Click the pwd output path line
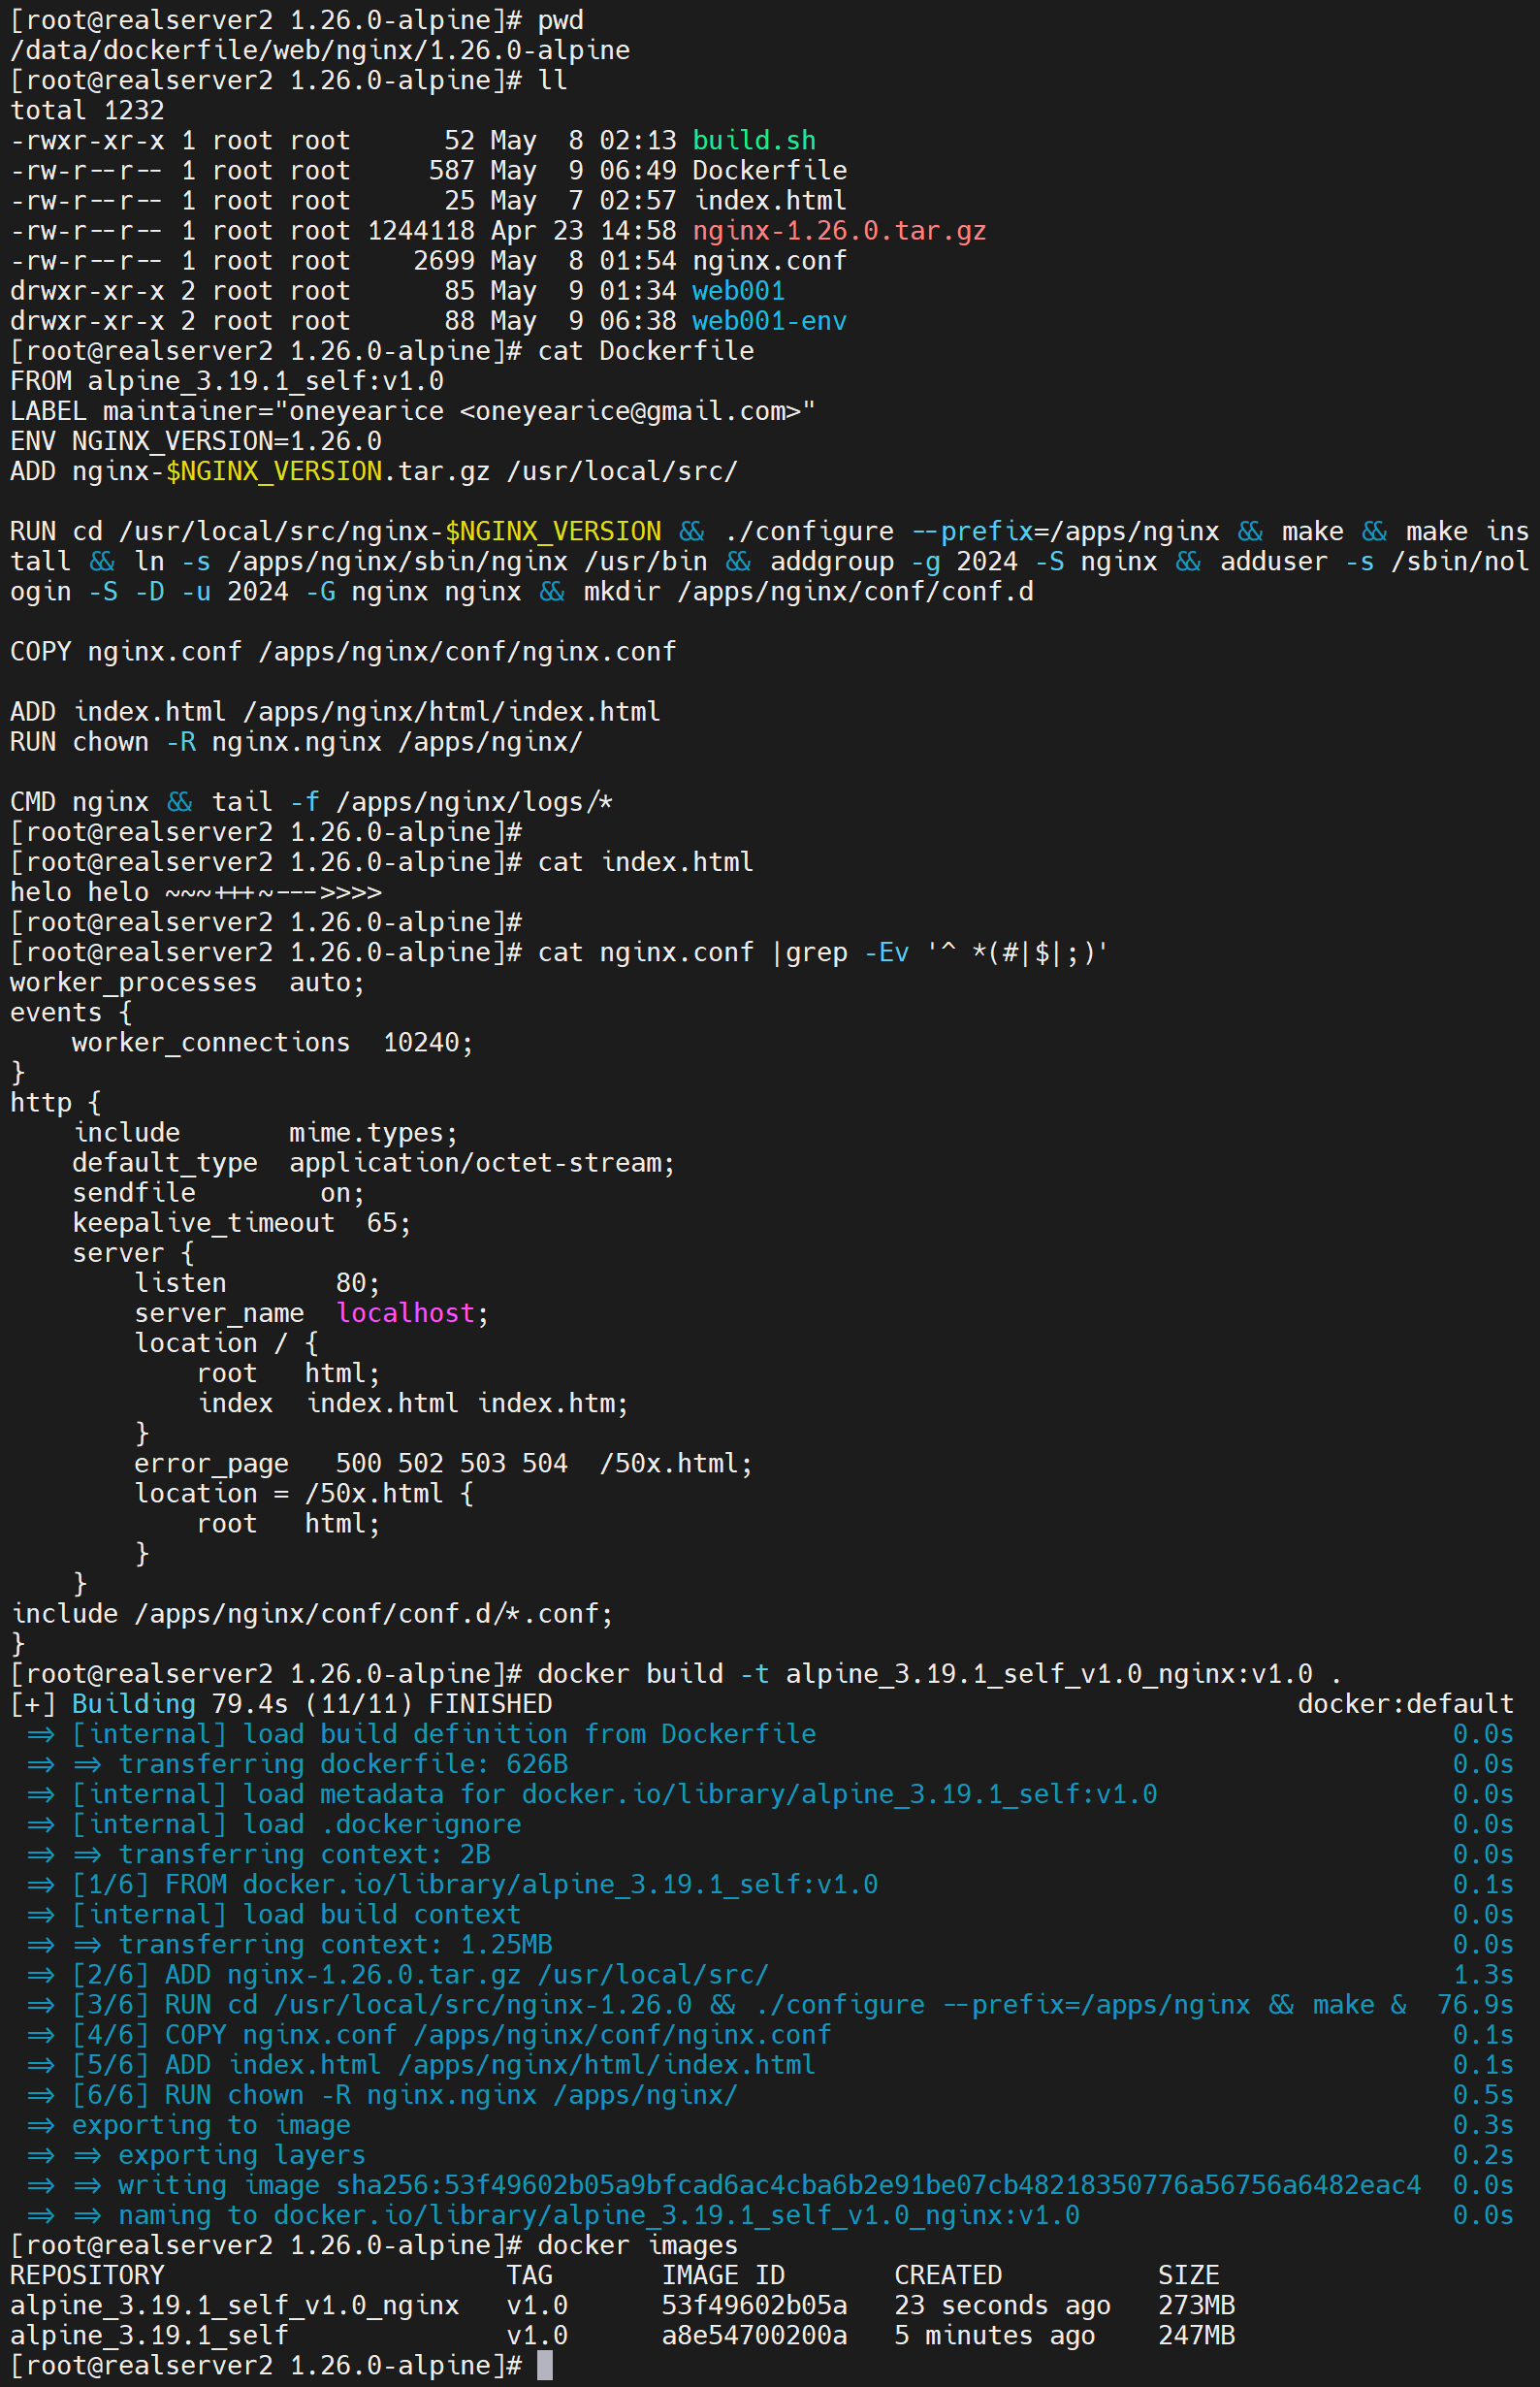 pos(320,50)
